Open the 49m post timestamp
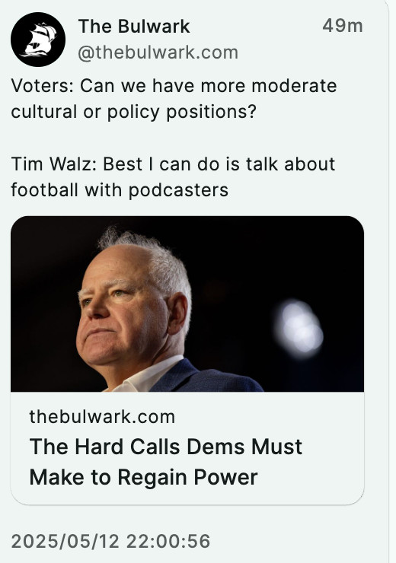Viewport: 396px width, 563px height. pos(343,26)
